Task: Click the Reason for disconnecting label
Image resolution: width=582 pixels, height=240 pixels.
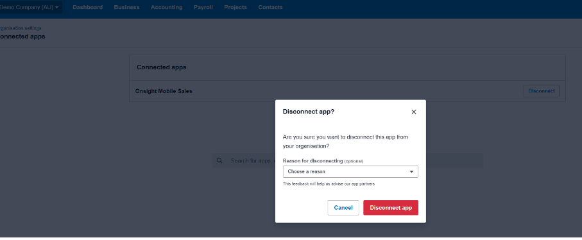Action: pos(312,160)
